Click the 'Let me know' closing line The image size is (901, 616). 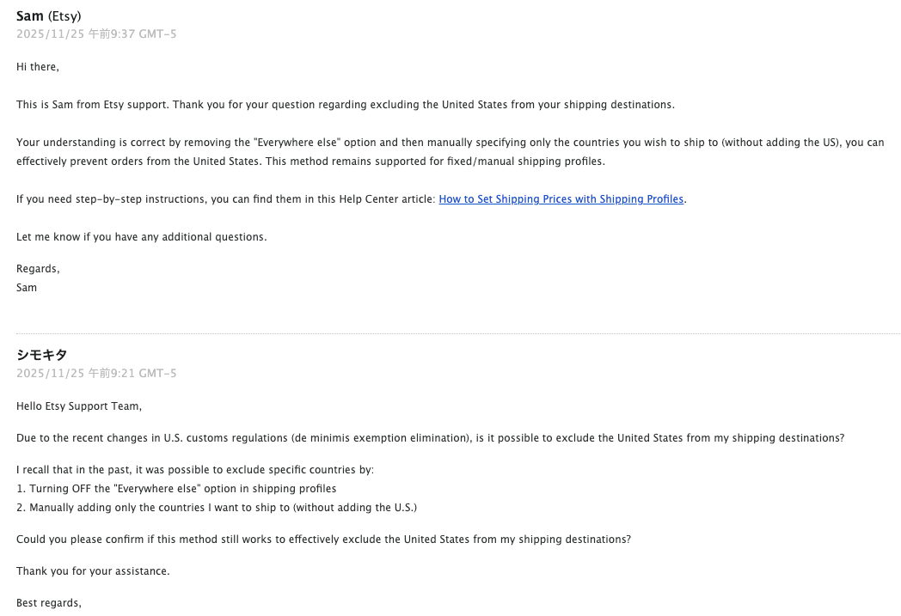pyautogui.click(x=141, y=237)
